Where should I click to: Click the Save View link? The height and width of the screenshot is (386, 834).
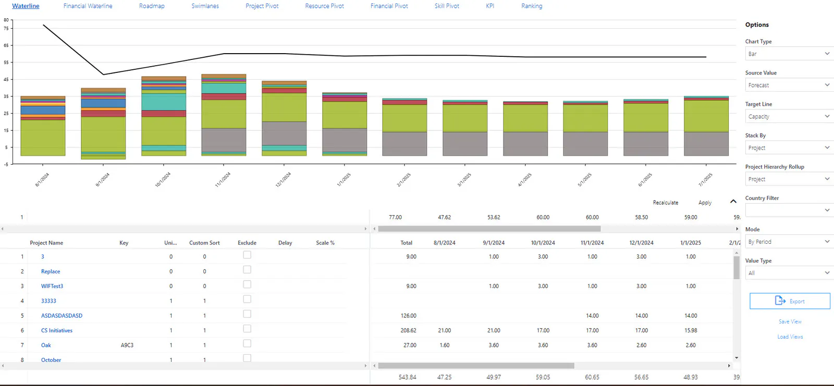[x=790, y=321]
